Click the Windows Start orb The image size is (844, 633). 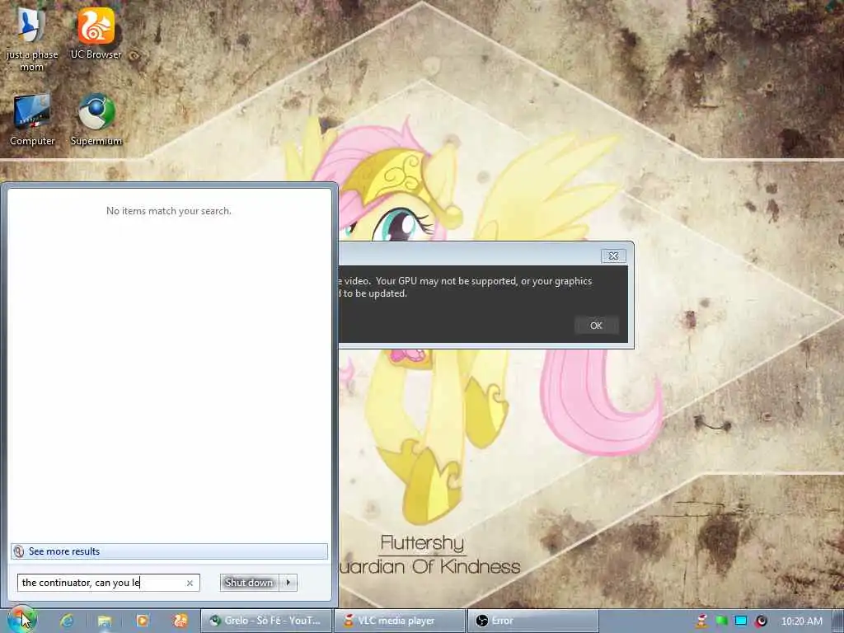pos(21,620)
